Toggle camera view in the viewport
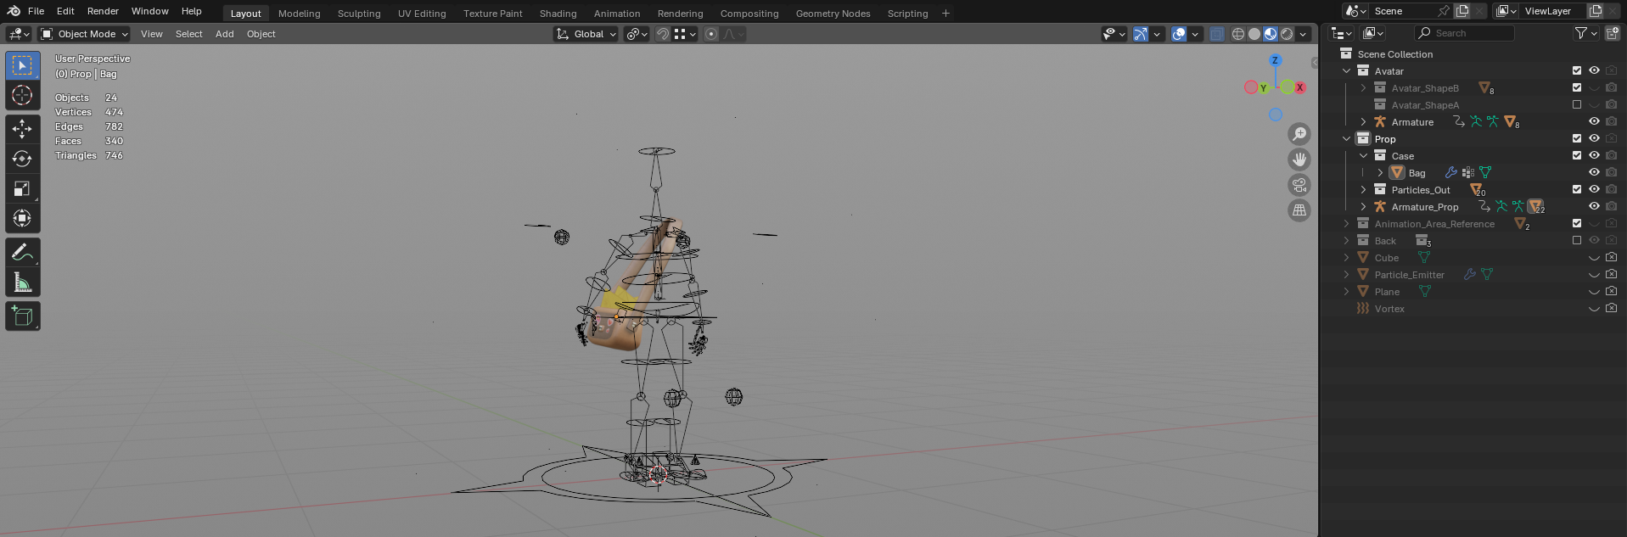 coord(1299,185)
